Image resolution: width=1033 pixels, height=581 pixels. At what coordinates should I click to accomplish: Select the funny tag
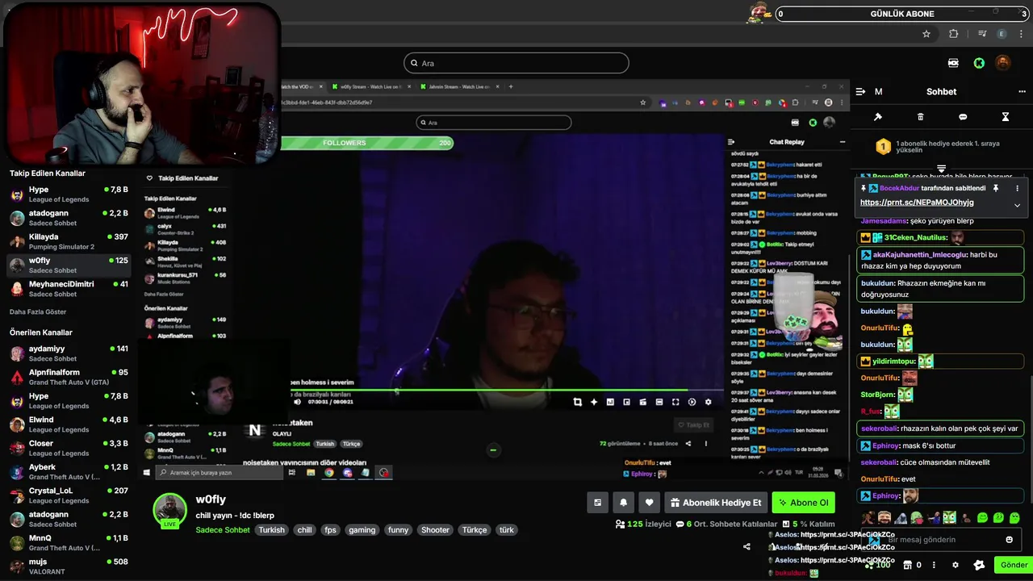coord(398,530)
